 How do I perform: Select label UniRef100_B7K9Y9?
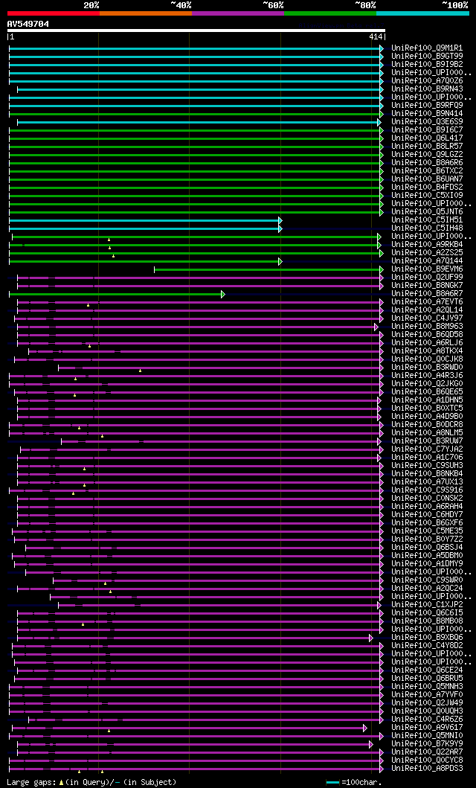point(428,743)
